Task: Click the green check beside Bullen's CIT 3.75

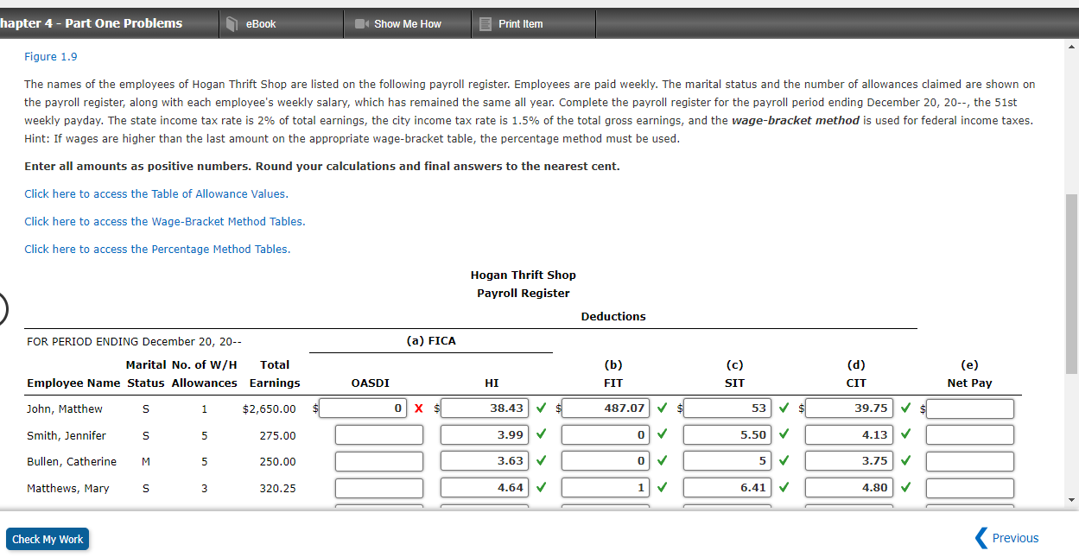Action: point(904,461)
